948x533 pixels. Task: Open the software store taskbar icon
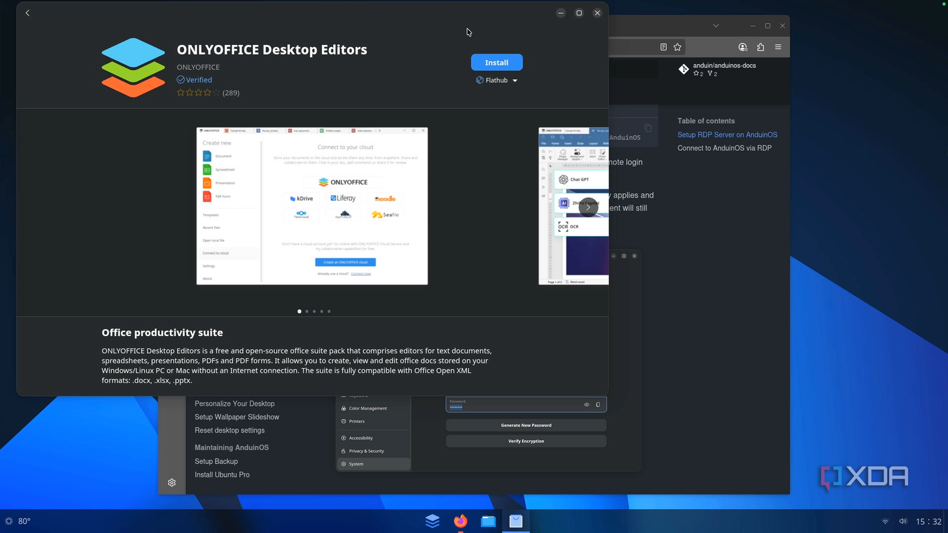pos(516,521)
